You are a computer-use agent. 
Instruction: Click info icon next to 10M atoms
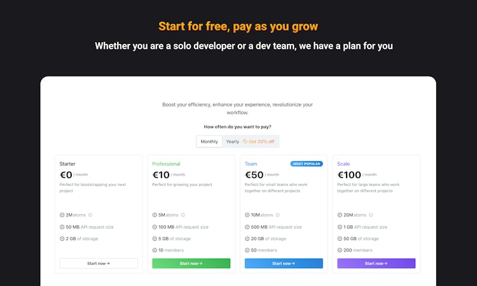278,215
